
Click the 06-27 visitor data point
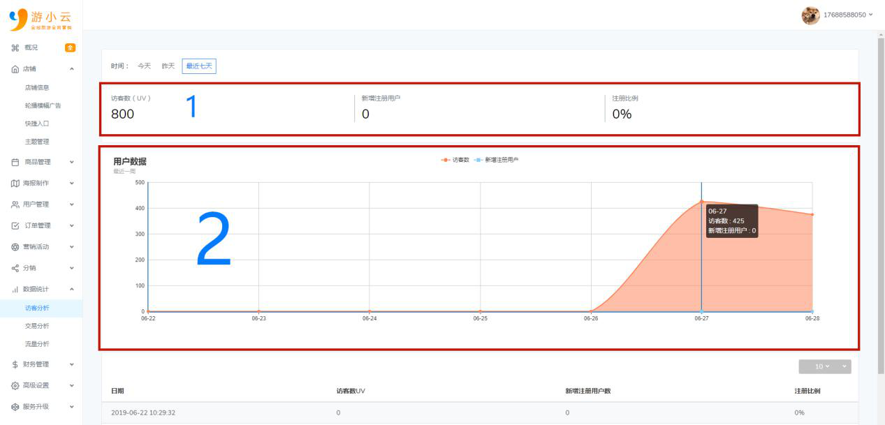tap(701, 202)
